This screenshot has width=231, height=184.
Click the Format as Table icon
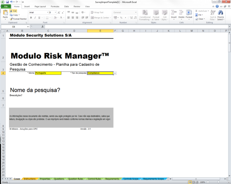[156, 13]
